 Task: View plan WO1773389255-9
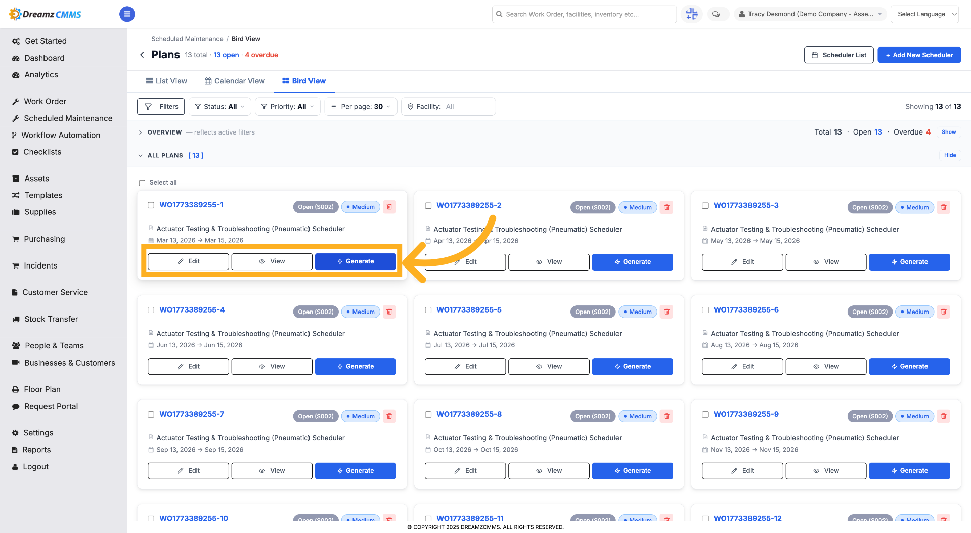[825, 471]
